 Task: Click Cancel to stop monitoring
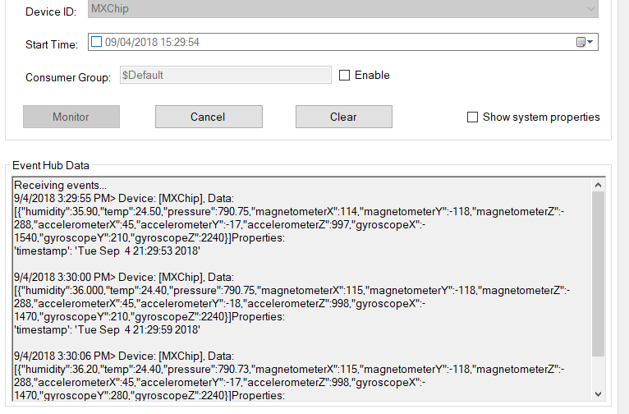coord(209,117)
